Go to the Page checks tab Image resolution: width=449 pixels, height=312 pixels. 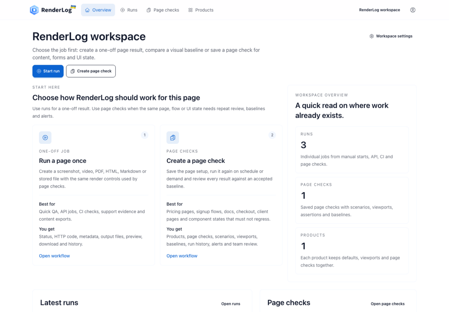click(163, 10)
